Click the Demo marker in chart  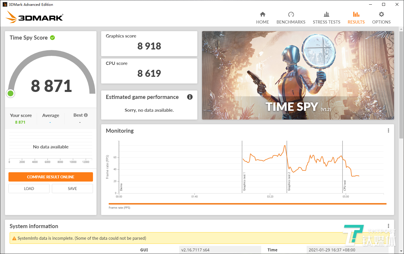pyautogui.click(x=121, y=187)
